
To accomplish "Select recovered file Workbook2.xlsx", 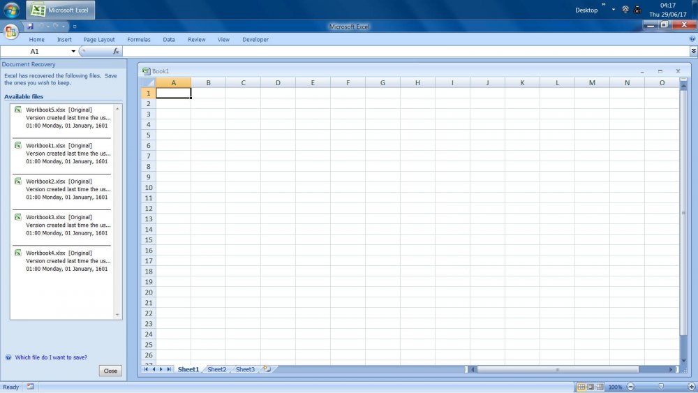I will pos(62,189).
